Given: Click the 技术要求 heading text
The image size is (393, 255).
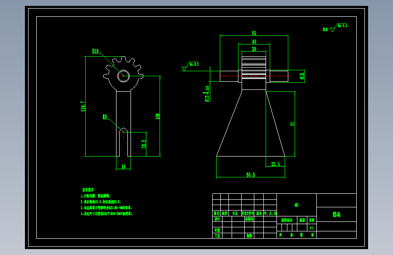Looking at the screenshot, I should (x=88, y=190).
